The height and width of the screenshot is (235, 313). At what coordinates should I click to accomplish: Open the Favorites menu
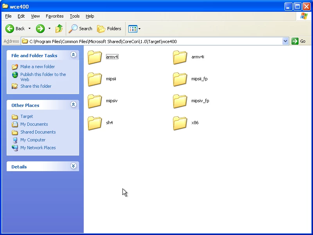click(x=54, y=16)
